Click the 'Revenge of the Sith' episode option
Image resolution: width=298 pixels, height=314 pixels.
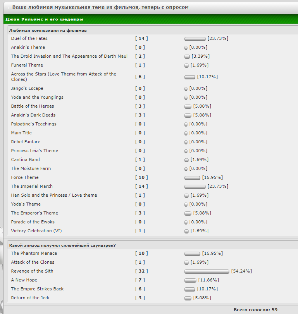[32, 271]
